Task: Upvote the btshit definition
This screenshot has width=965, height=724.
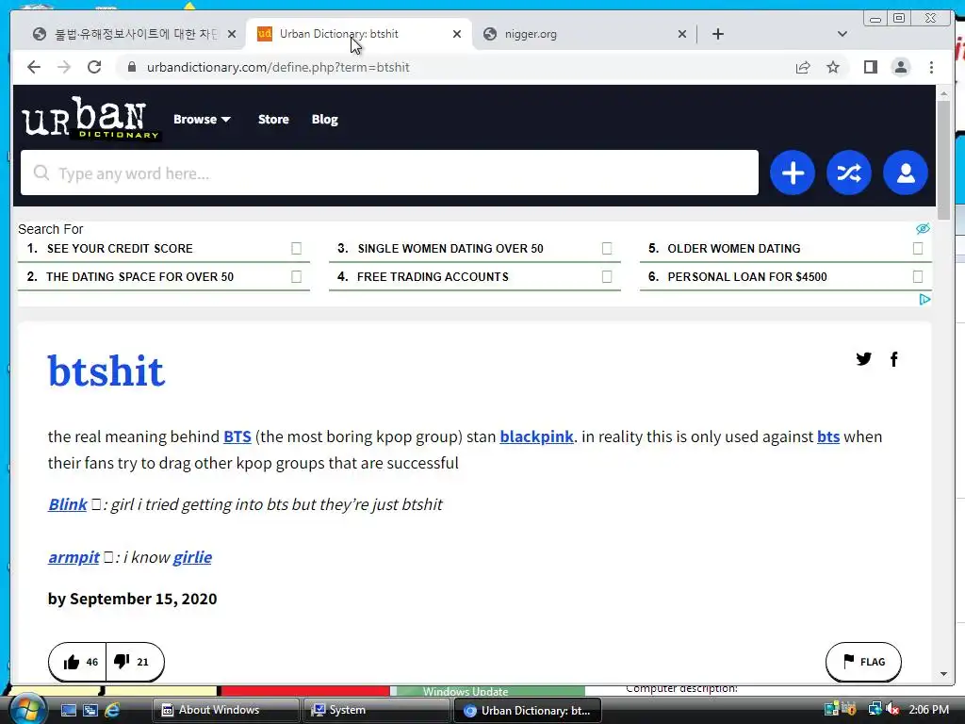Action: (x=78, y=662)
